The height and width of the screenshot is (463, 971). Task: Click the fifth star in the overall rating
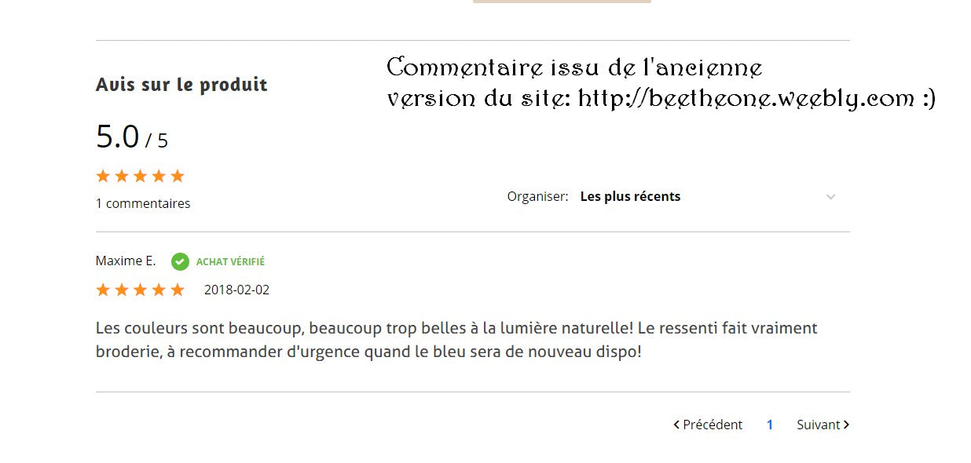point(178,176)
